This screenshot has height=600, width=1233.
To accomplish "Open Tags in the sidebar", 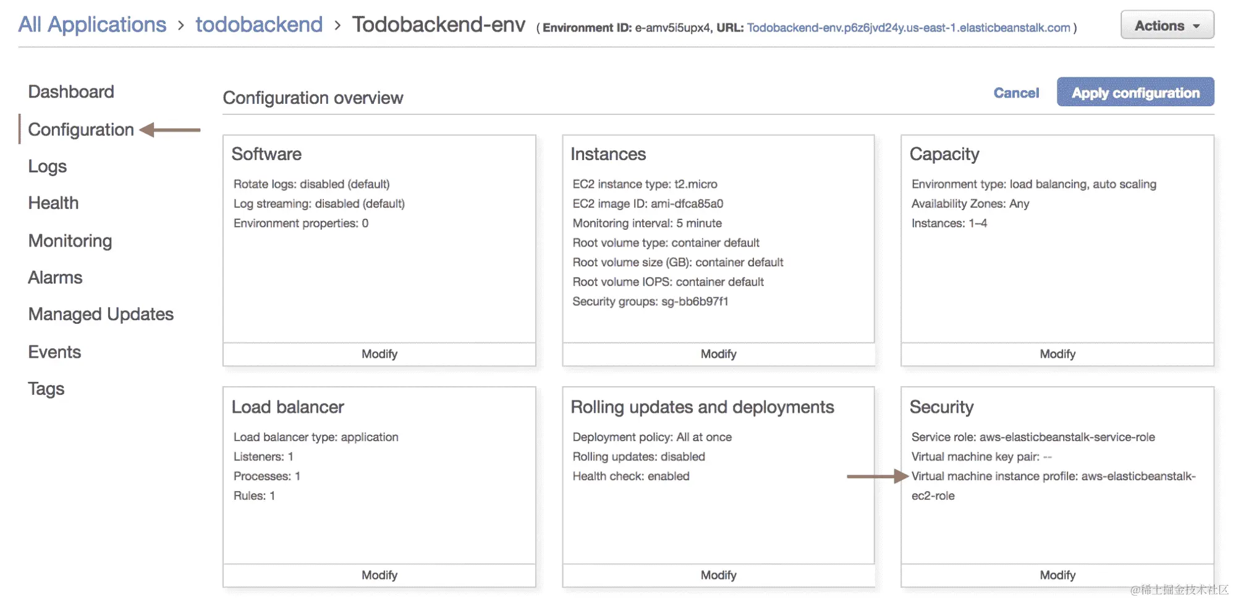I will pos(46,389).
